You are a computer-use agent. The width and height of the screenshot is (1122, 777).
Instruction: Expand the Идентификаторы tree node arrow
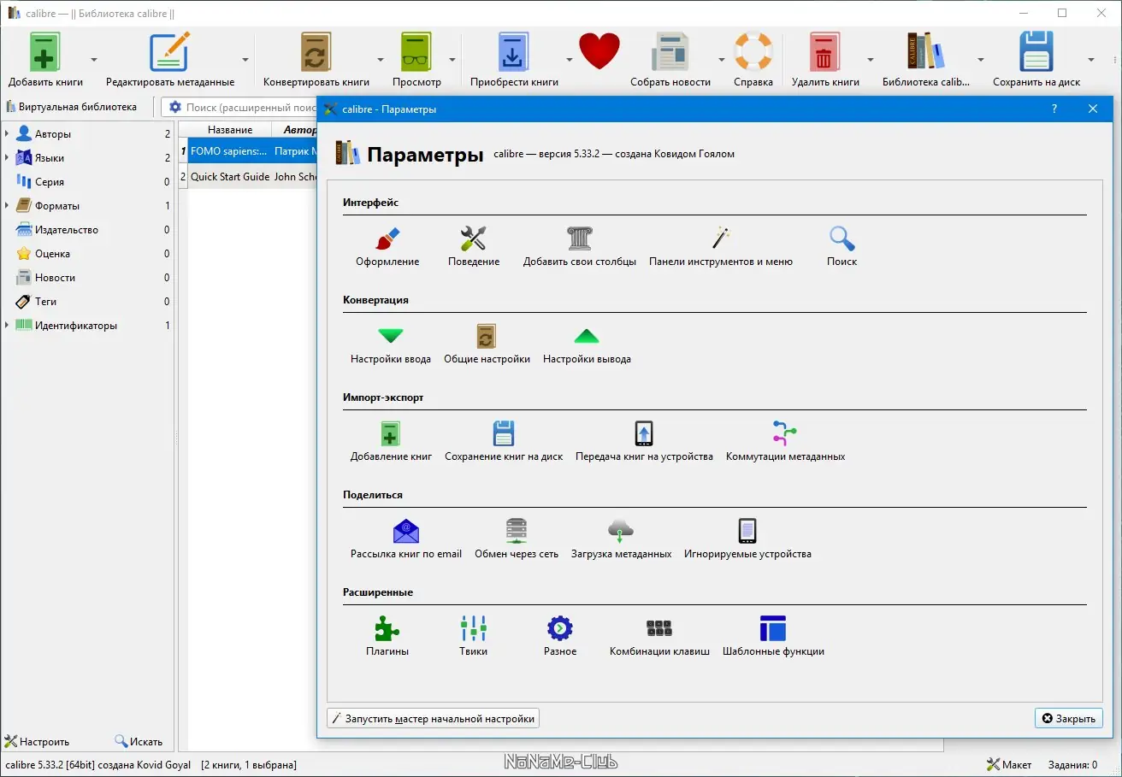[x=7, y=326]
